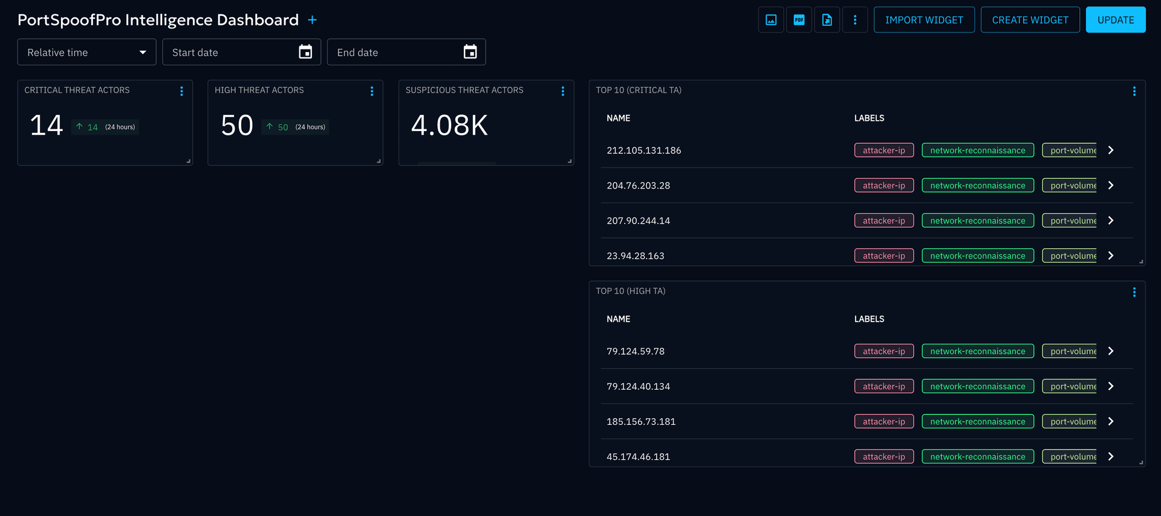The width and height of the screenshot is (1161, 516).
Task: Click the Import Widget button
Action: coord(924,20)
